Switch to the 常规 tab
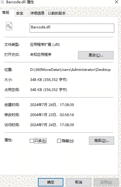Image resolution: width=121 pixels, height=187 pixels. pos(6,12)
